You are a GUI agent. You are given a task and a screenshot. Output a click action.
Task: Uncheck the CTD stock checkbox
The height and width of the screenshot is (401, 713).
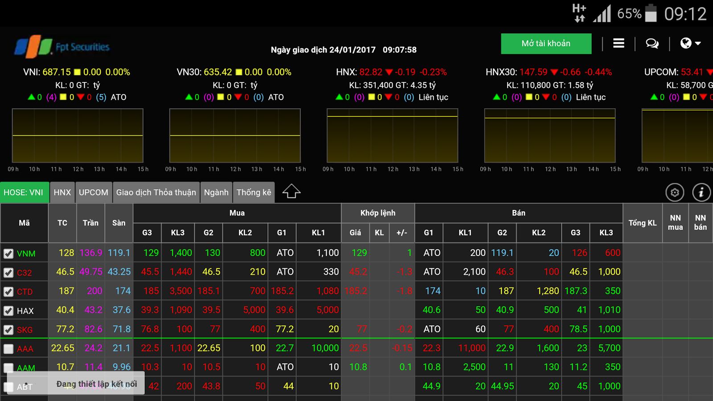8,292
